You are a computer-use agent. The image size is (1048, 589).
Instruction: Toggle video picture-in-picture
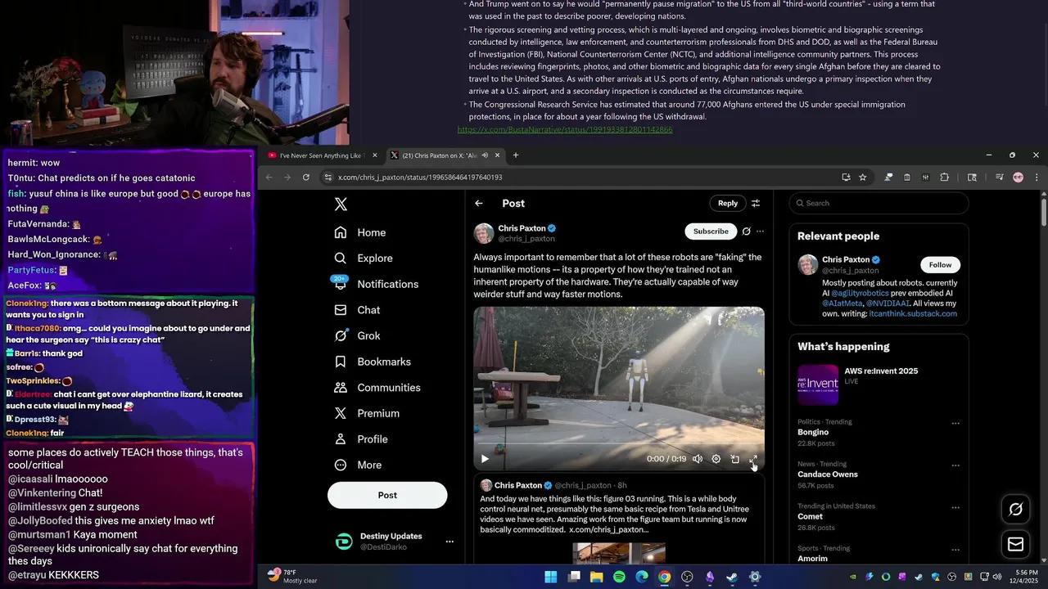pyautogui.click(x=734, y=459)
